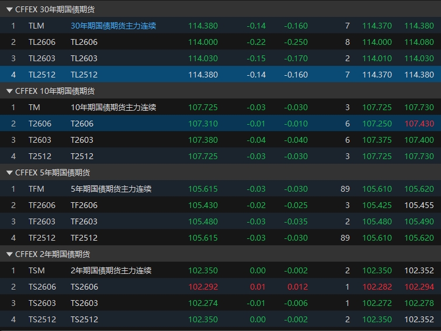Select the 5年期国债期货主力连续 row name
Image resolution: width=441 pixels, height=331 pixels.
coord(111,189)
